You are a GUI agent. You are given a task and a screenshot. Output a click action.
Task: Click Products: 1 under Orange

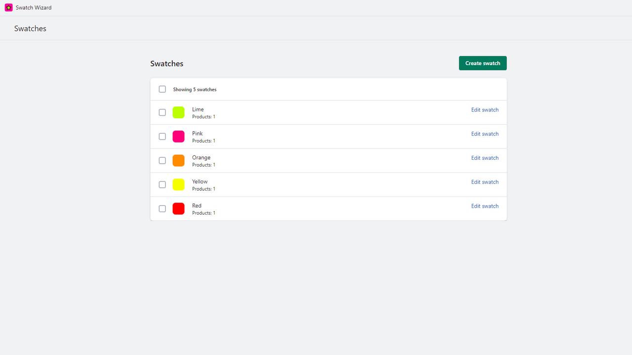click(x=204, y=165)
